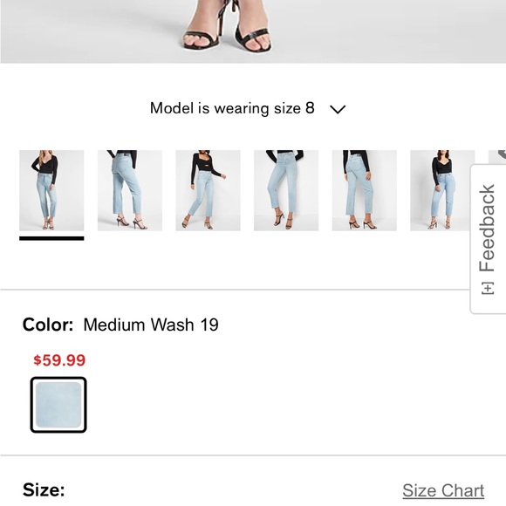
Task: Show the fifth thumbnail rear view
Action: click(365, 190)
